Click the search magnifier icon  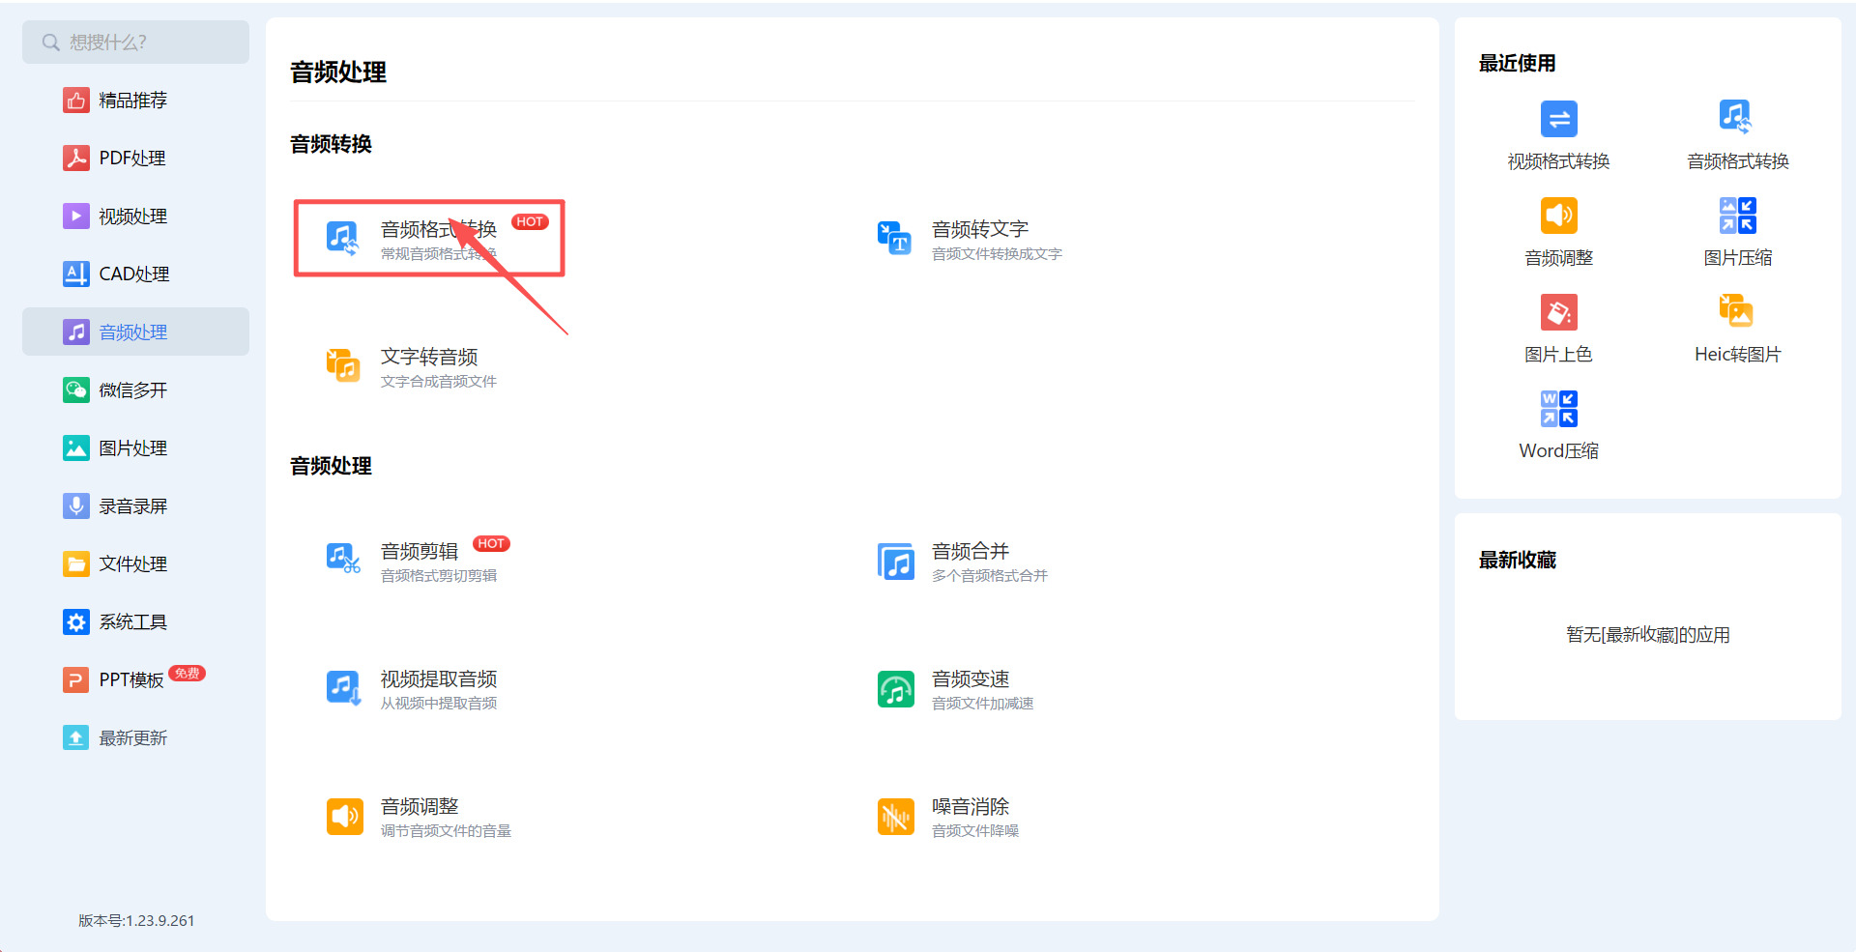pyautogui.click(x=51, y=43)
